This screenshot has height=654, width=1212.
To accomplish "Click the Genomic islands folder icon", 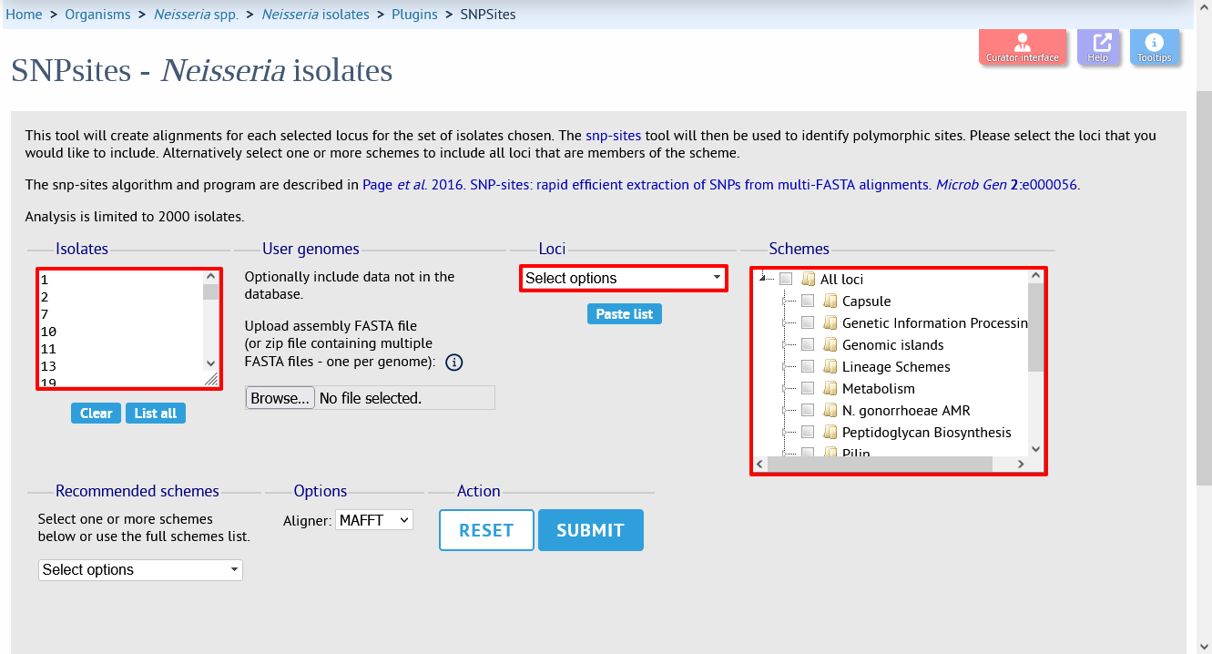I will [x=830, y=344].
